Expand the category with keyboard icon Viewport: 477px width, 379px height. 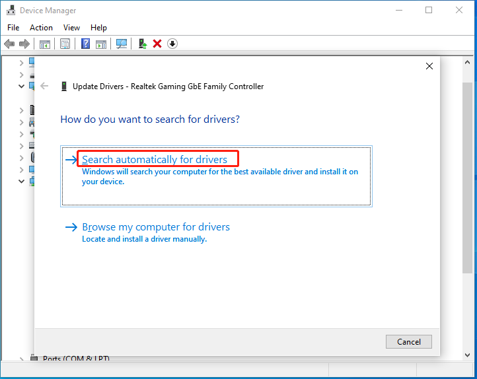(x=21, y=146)
